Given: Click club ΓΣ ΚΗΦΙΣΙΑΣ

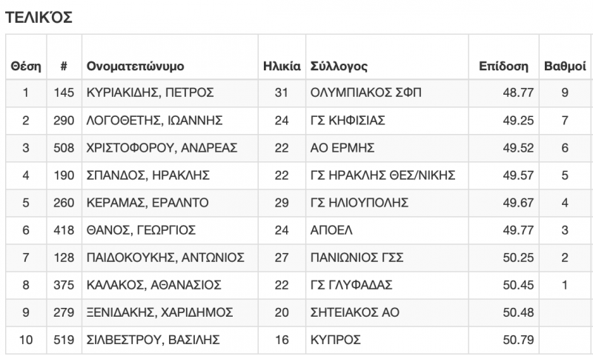Looking at the screenshot, I should (x=348, y=120).
